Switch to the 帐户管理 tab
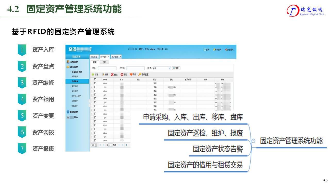This screenshot has width=330, height=185. click(116, 57)
